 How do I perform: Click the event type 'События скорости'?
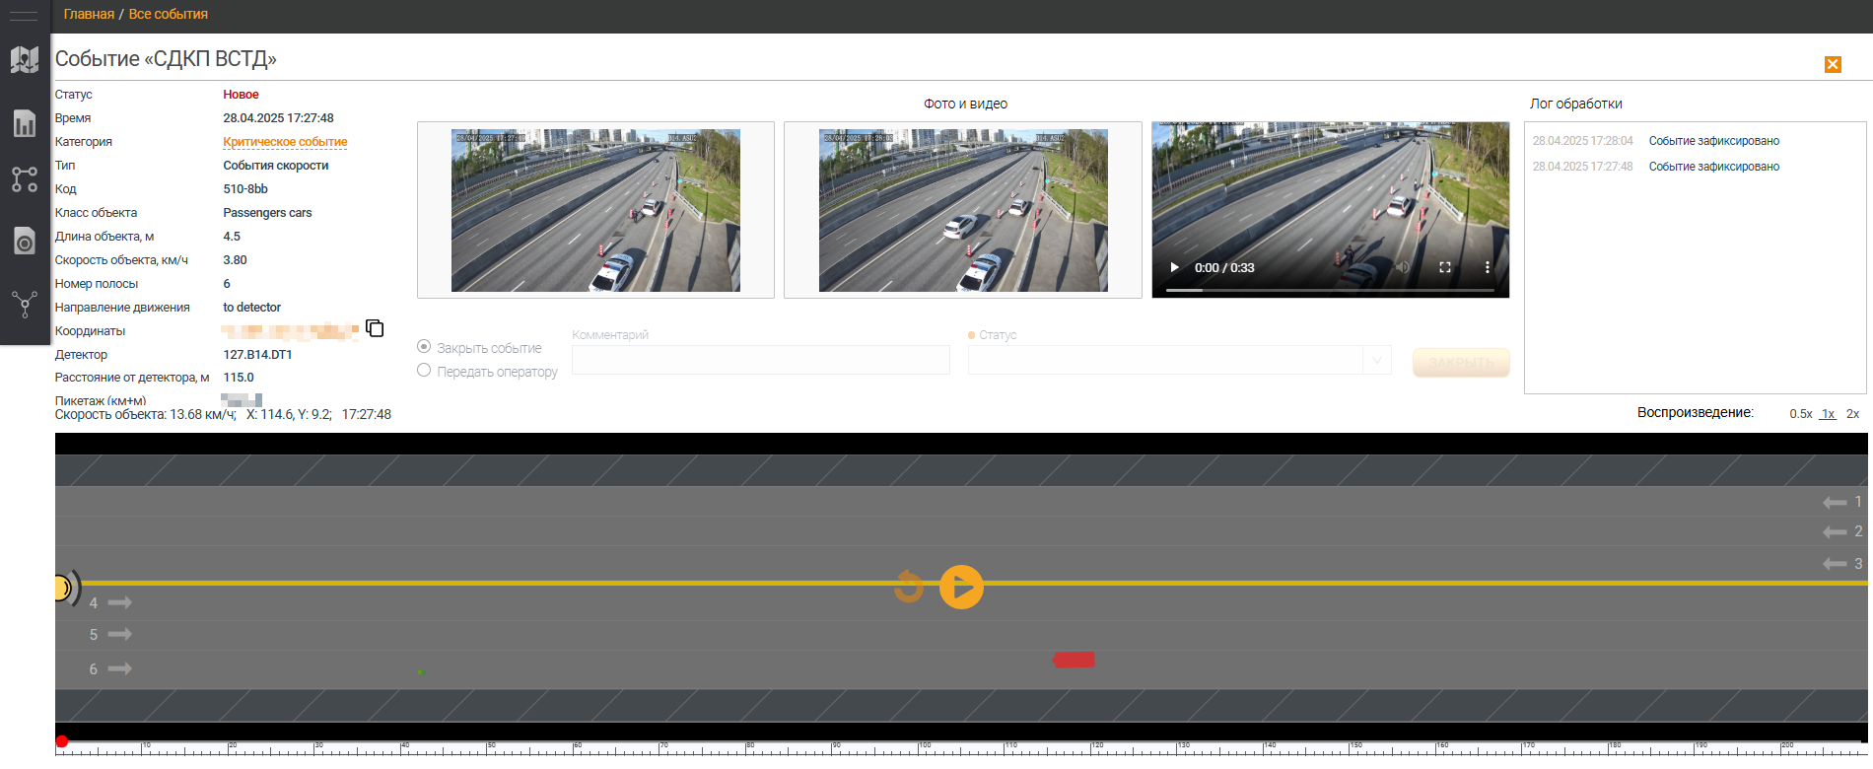click(x=276, y=166)
